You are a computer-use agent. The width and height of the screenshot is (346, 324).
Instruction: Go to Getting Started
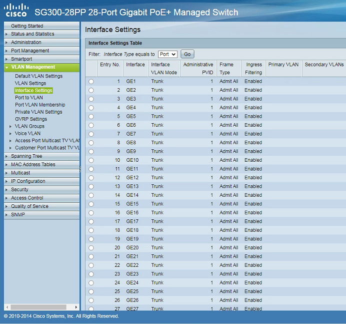pyautogui.click(x=27, y=26)
